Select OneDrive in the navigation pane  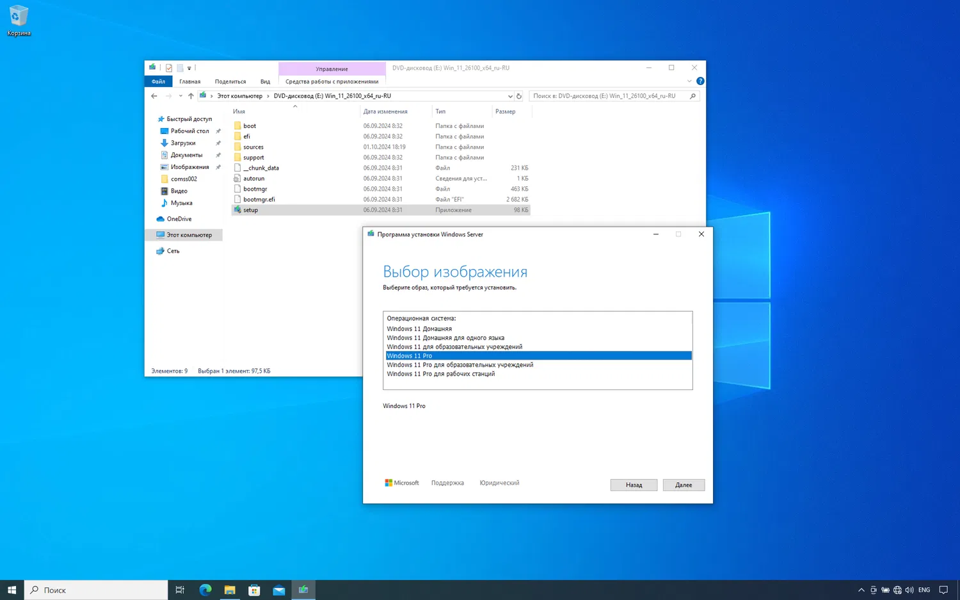[179, 219]
